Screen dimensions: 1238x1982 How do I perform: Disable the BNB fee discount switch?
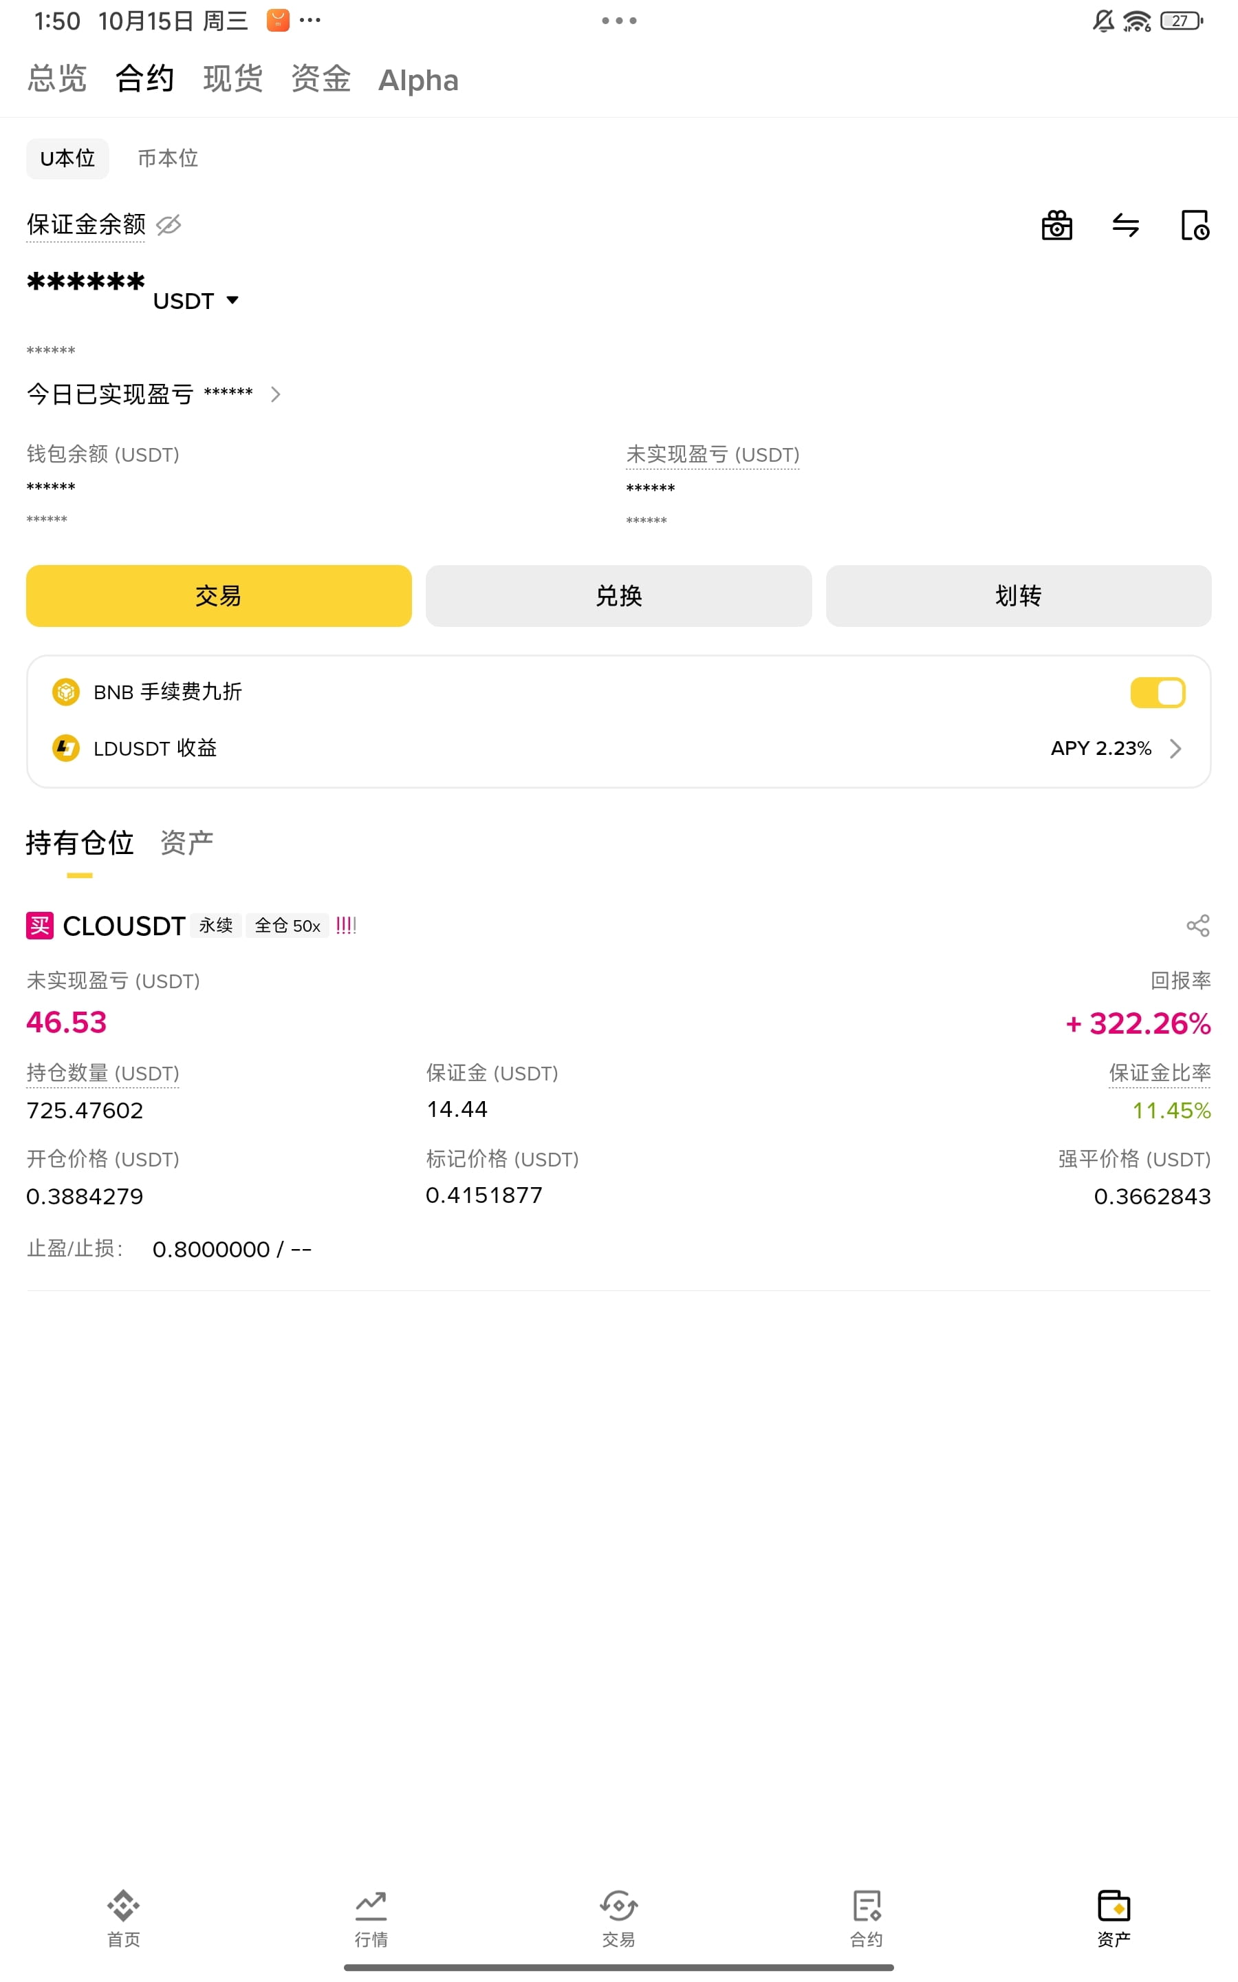tap(1158, 692)
